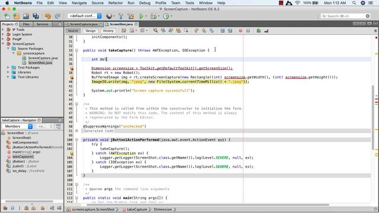Select ScreenCapture.java in Projects tree

[43, 58]
